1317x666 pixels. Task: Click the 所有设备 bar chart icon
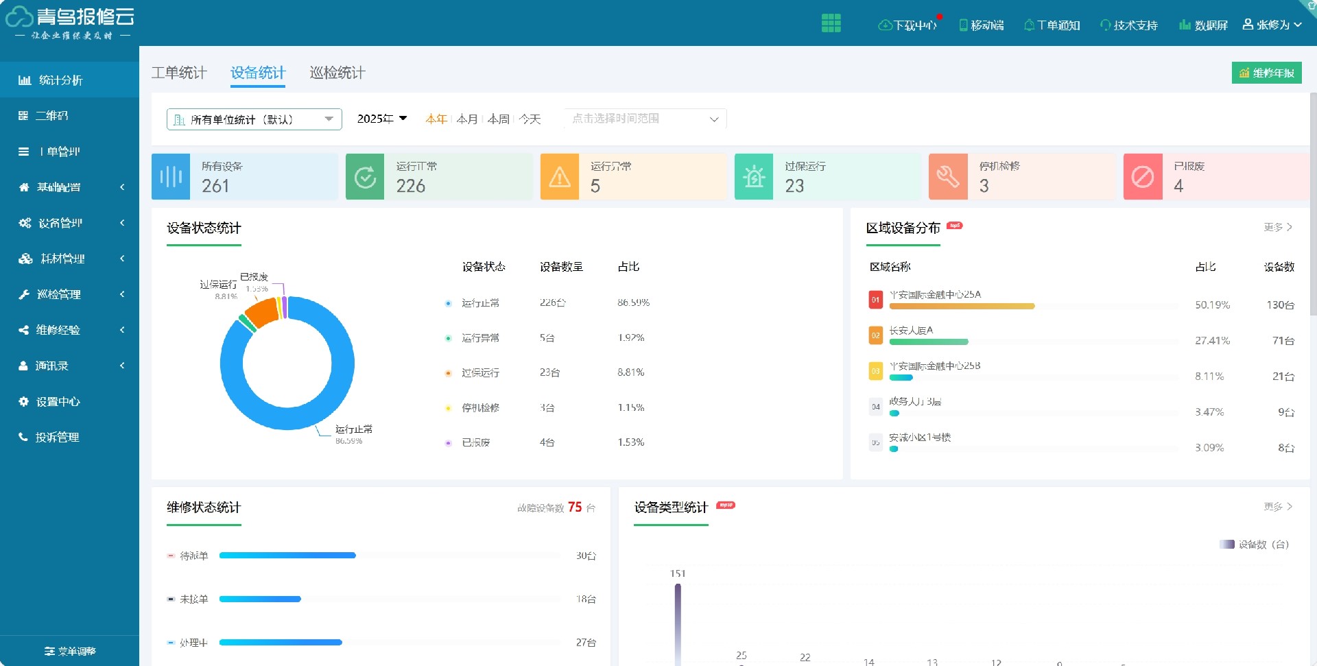tap(171, 177)
